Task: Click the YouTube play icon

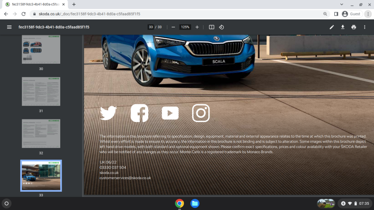Action: [170, 113]
